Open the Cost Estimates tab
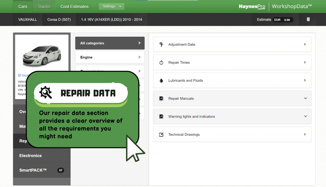Screen dimensions: 326x187 pyautogui.click(x=74, y=6)
